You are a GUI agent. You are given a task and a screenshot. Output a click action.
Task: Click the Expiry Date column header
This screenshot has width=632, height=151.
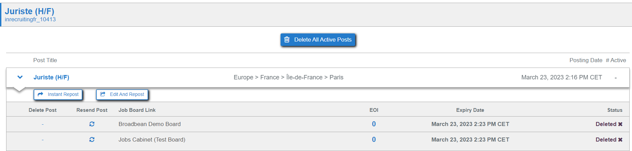470,110
